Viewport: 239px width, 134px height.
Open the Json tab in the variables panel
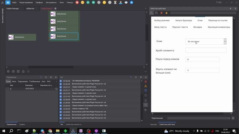43,82
